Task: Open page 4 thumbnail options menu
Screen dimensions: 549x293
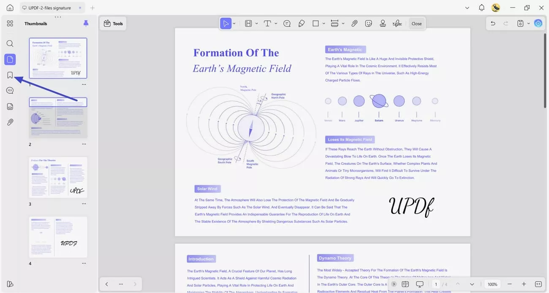Action: point(84,263)
